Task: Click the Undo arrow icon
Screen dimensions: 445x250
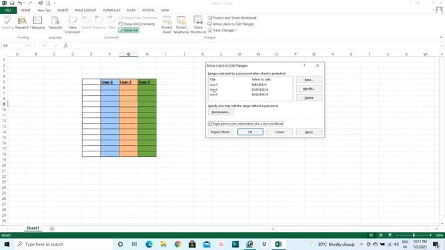Action: pos(20,3)
